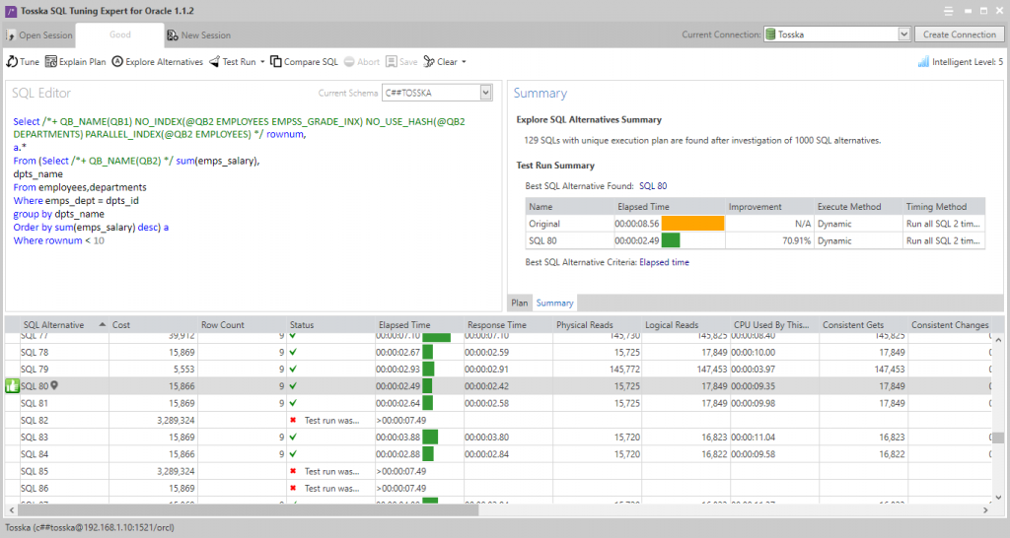
Task: Select the Original row in Test Run Summary
Action: (x=755, y=224)
